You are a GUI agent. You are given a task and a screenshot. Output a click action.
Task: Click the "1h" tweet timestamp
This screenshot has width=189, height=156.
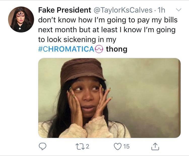point(161,10)
